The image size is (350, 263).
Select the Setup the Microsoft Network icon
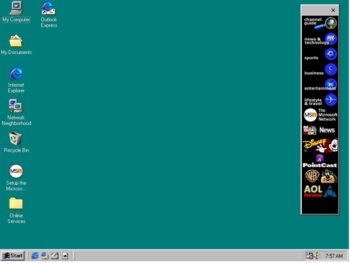point(16,171)
